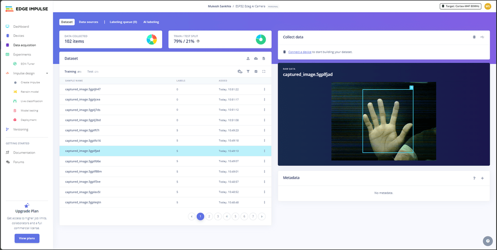The height and width of the screenshot is (250, 497).
Task: Open Deployment page
Action: 29,120
